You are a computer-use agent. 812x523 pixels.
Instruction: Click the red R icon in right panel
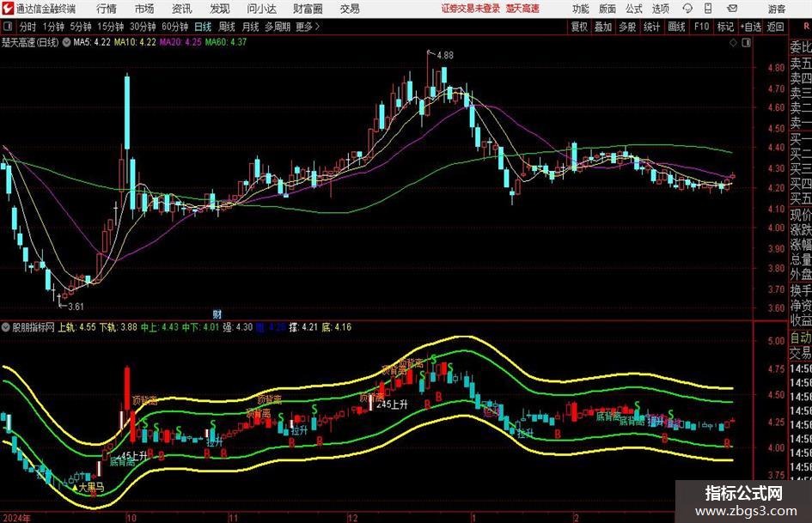tap(806, 27)
